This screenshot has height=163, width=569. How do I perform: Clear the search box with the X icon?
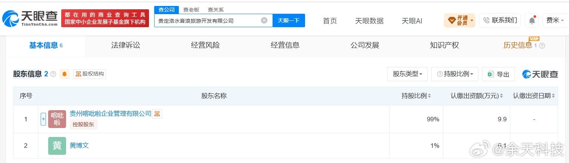coord(264,20)
